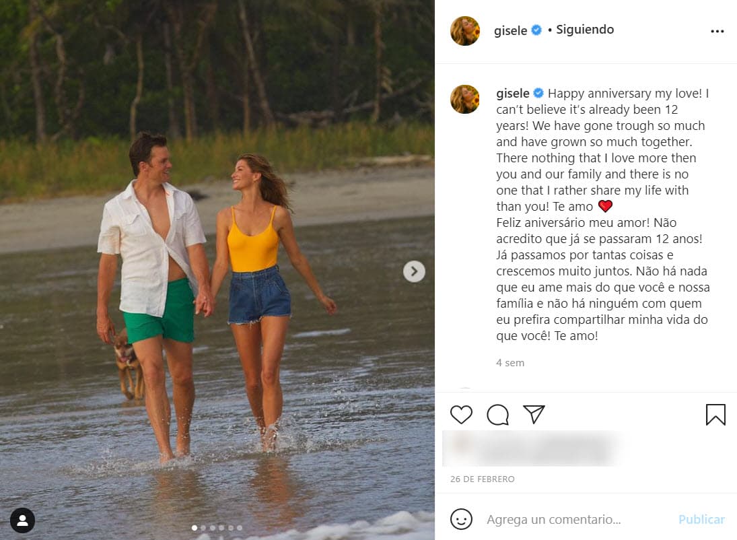Open post options via the three-dot icon

pyautogui.click(x=717, y=31)
